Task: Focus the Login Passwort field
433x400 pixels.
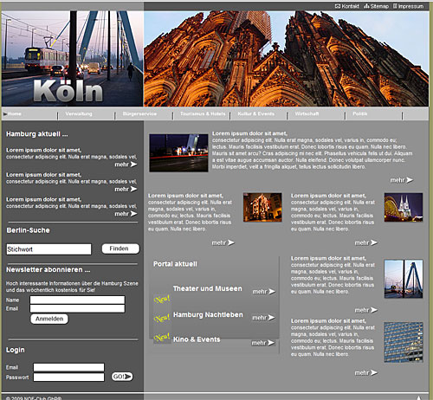Action: pos(68,377)
